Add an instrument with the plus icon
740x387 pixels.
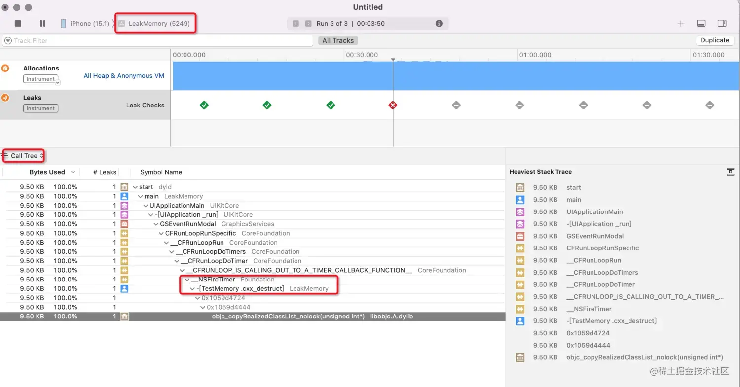[681, 24]
